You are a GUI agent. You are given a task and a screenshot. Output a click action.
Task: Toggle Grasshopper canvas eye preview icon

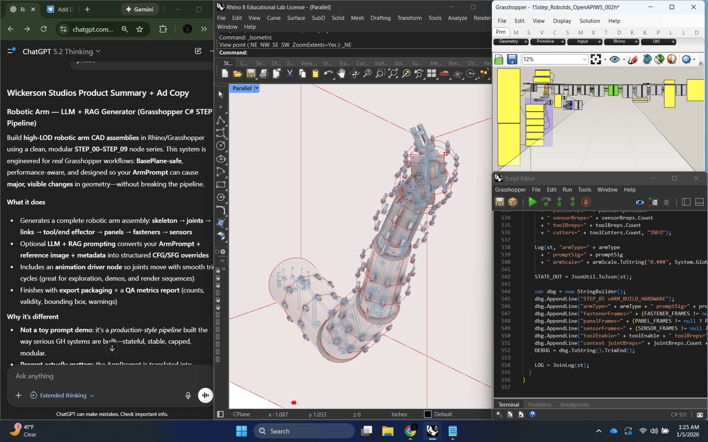(614, 59)
